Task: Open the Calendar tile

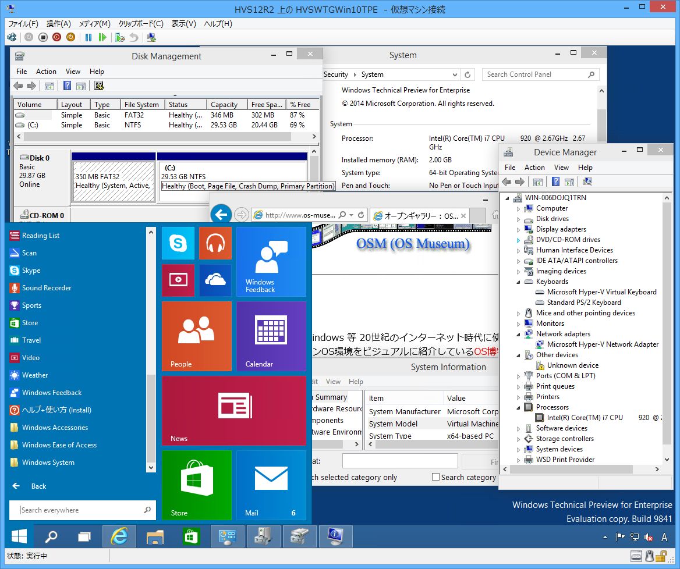Action: point(271,336)
